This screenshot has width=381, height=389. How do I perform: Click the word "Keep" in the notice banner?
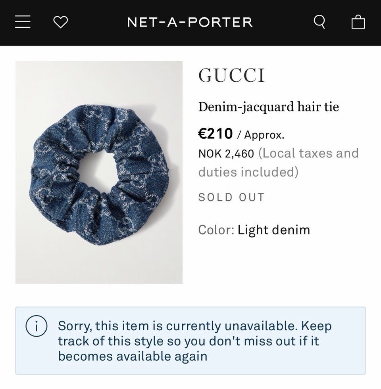[x=316, y=326]
